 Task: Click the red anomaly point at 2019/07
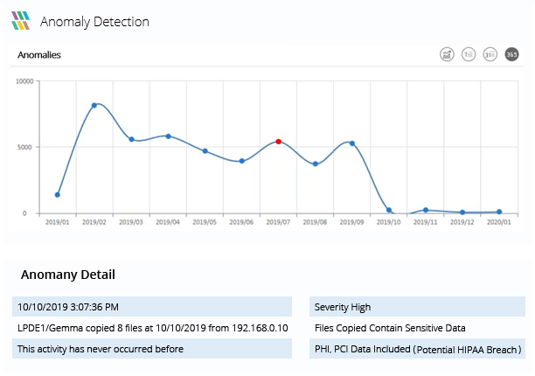278,141
